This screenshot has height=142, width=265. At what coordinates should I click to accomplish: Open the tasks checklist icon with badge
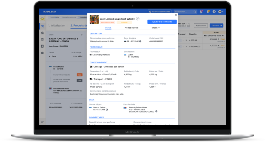click(201, 12)
